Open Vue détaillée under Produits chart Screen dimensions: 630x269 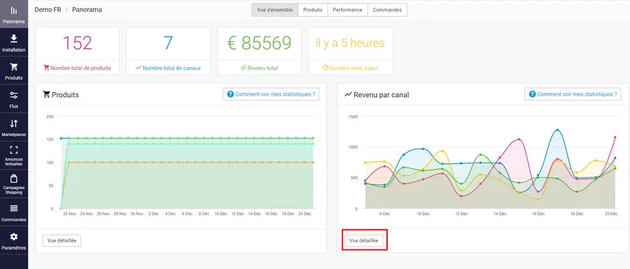62,240
